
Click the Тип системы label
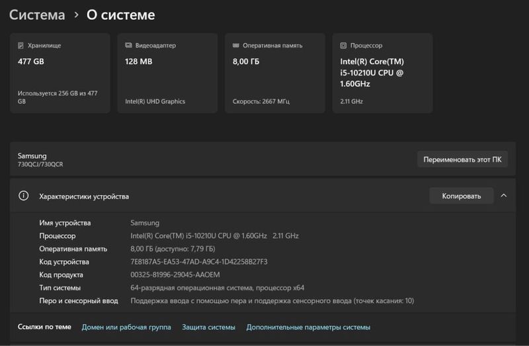tap(60, 288)
